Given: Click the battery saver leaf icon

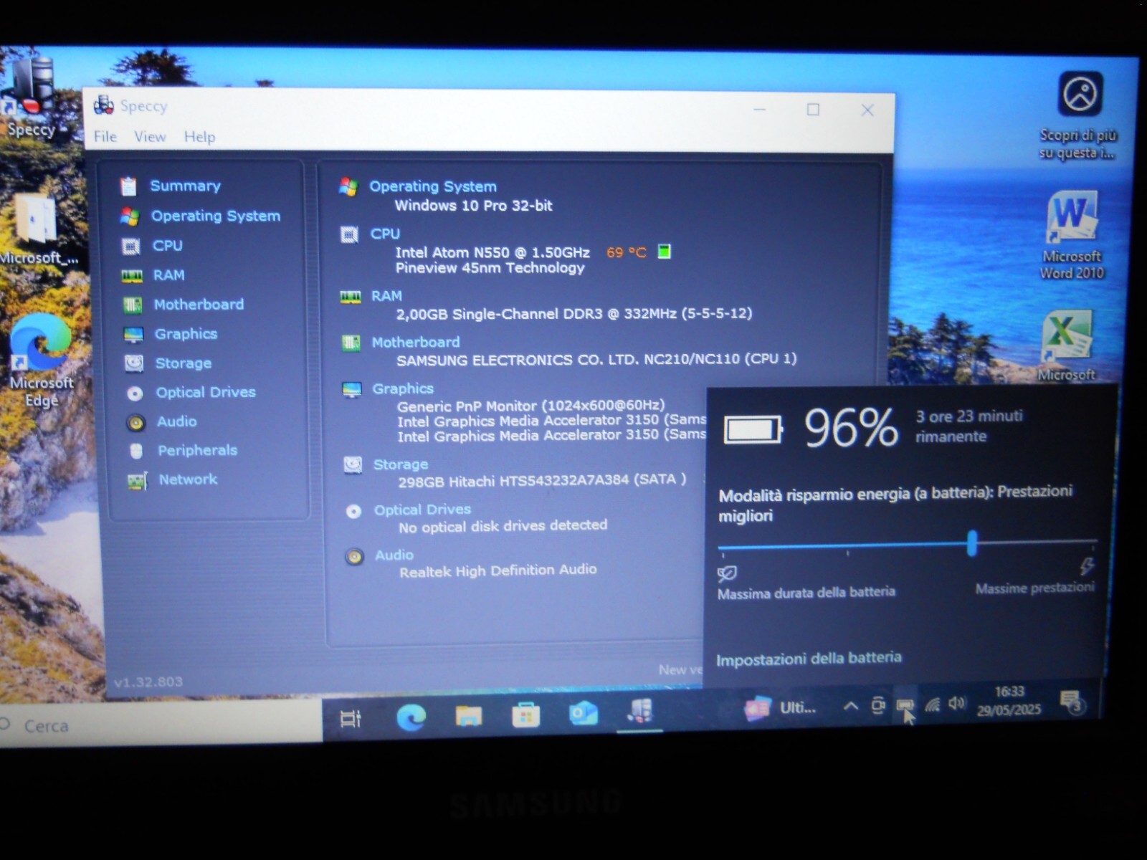Looking at the screenshot, I should 727,573.
